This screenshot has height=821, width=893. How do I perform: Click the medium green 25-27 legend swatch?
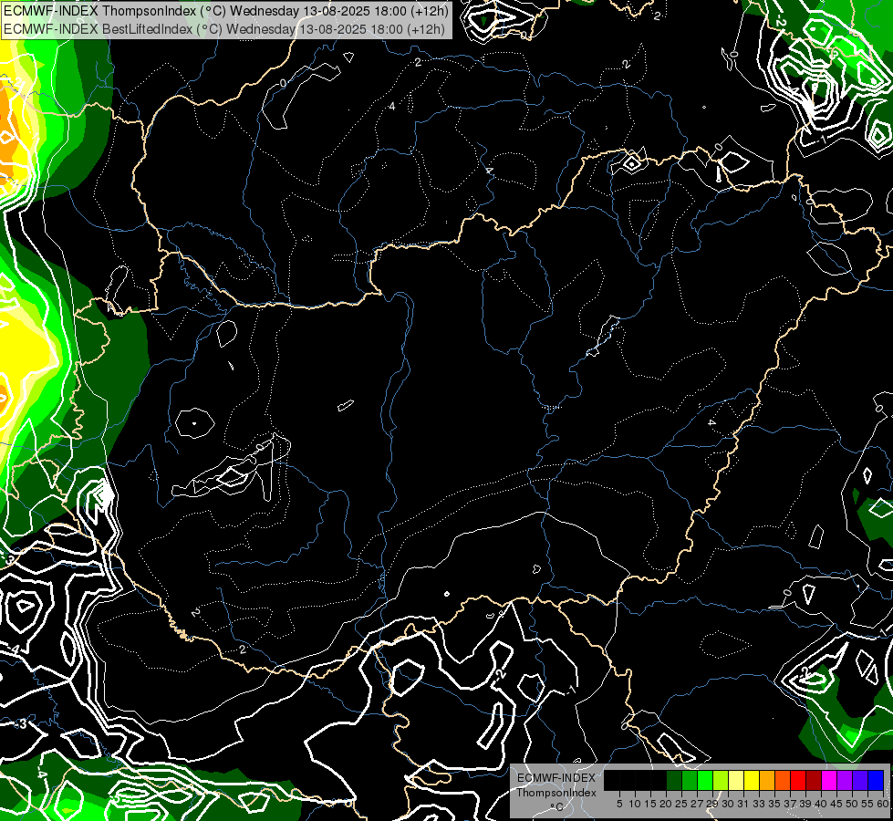click(x=690, y=780)
